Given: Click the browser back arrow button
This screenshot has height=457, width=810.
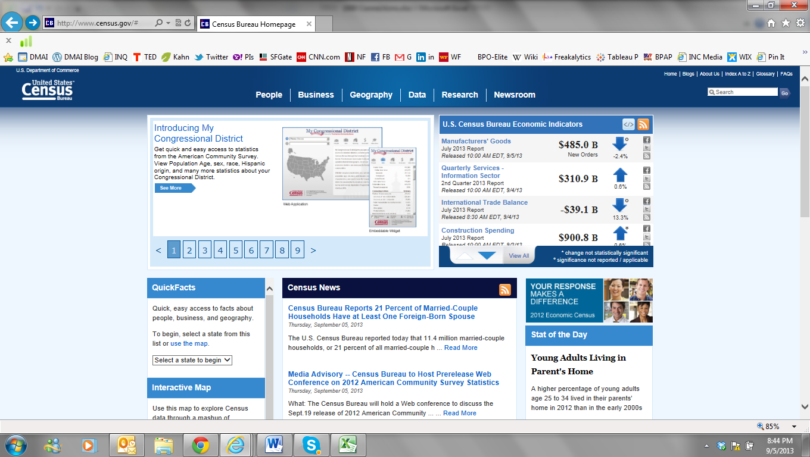Looking at the screenshot, I should click(12, 23).
